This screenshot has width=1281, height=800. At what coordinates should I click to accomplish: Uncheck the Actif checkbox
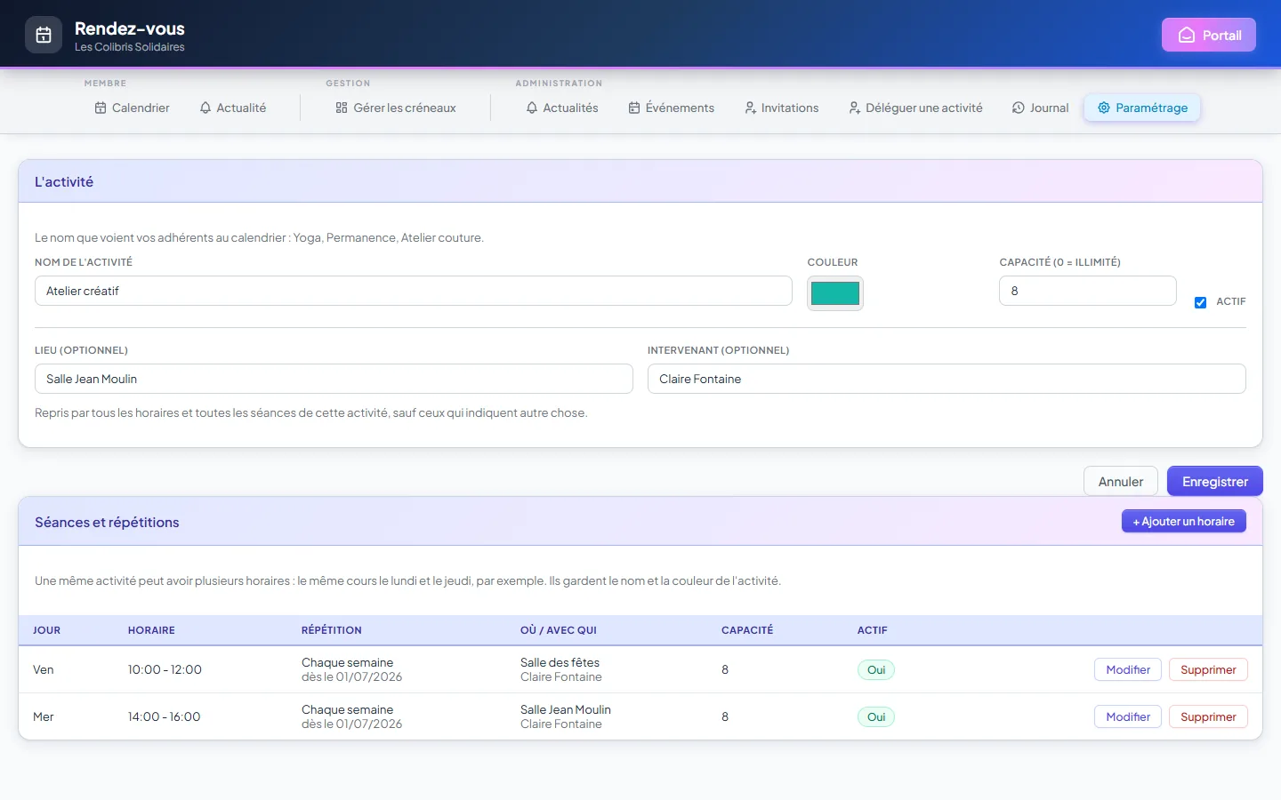click(1200, 302)
